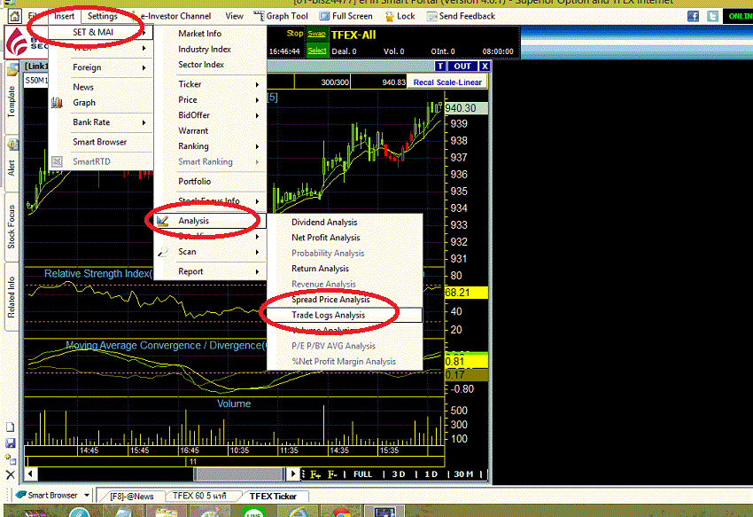
Task: Open the Settings menu
Action: [x=102, y=16]
